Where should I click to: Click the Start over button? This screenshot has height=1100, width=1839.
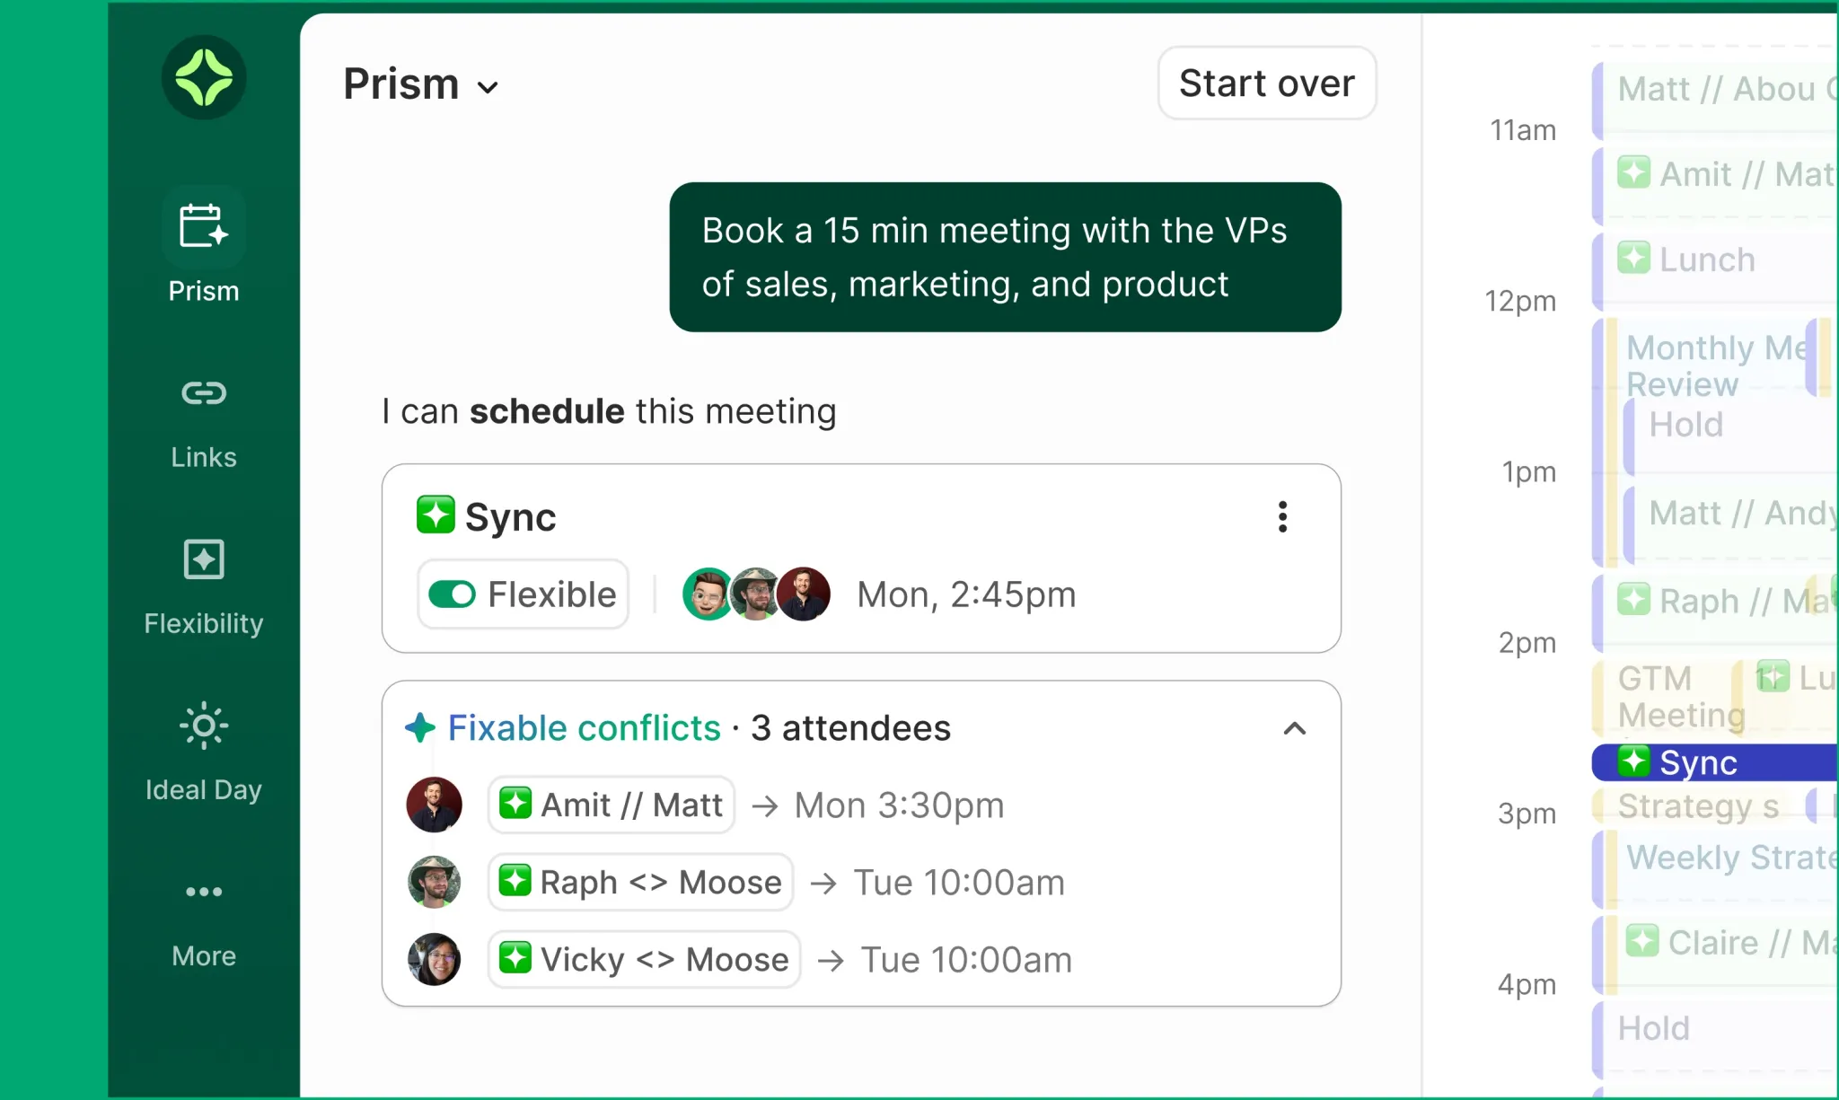(1264, 83)
